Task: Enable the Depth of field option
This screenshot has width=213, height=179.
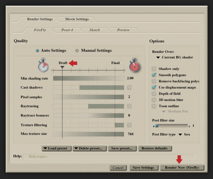Action: point(154,94)
